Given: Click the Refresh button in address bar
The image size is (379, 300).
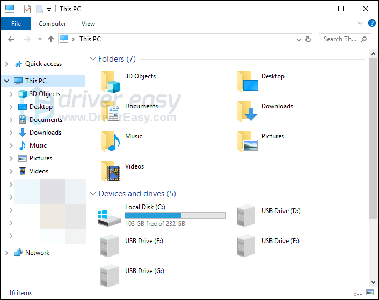Looking at the screenshot, I should (308, 39).
